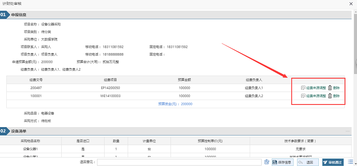Click mobile number 18188888888
Image resolution: width=357 pixels, height=166 pixels.
point(113,54)
